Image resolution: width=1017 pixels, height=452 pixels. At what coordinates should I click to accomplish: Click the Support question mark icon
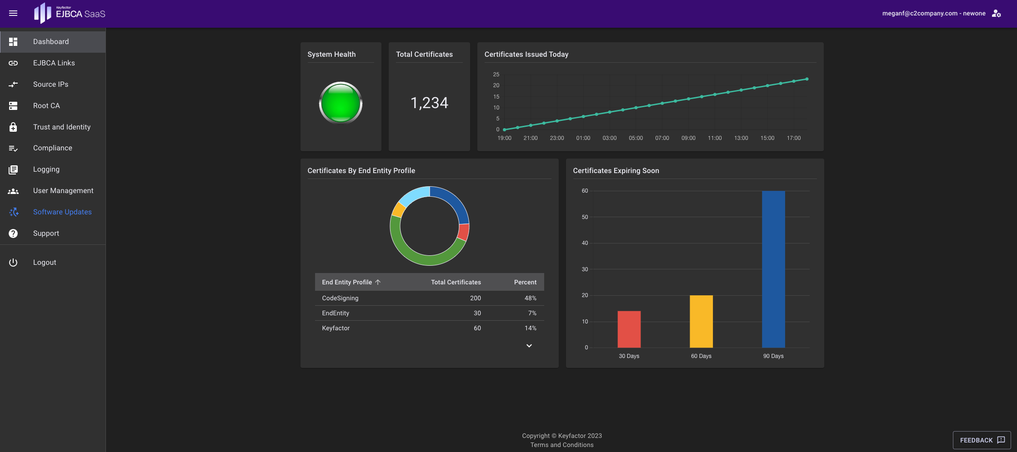pos(13,233)
